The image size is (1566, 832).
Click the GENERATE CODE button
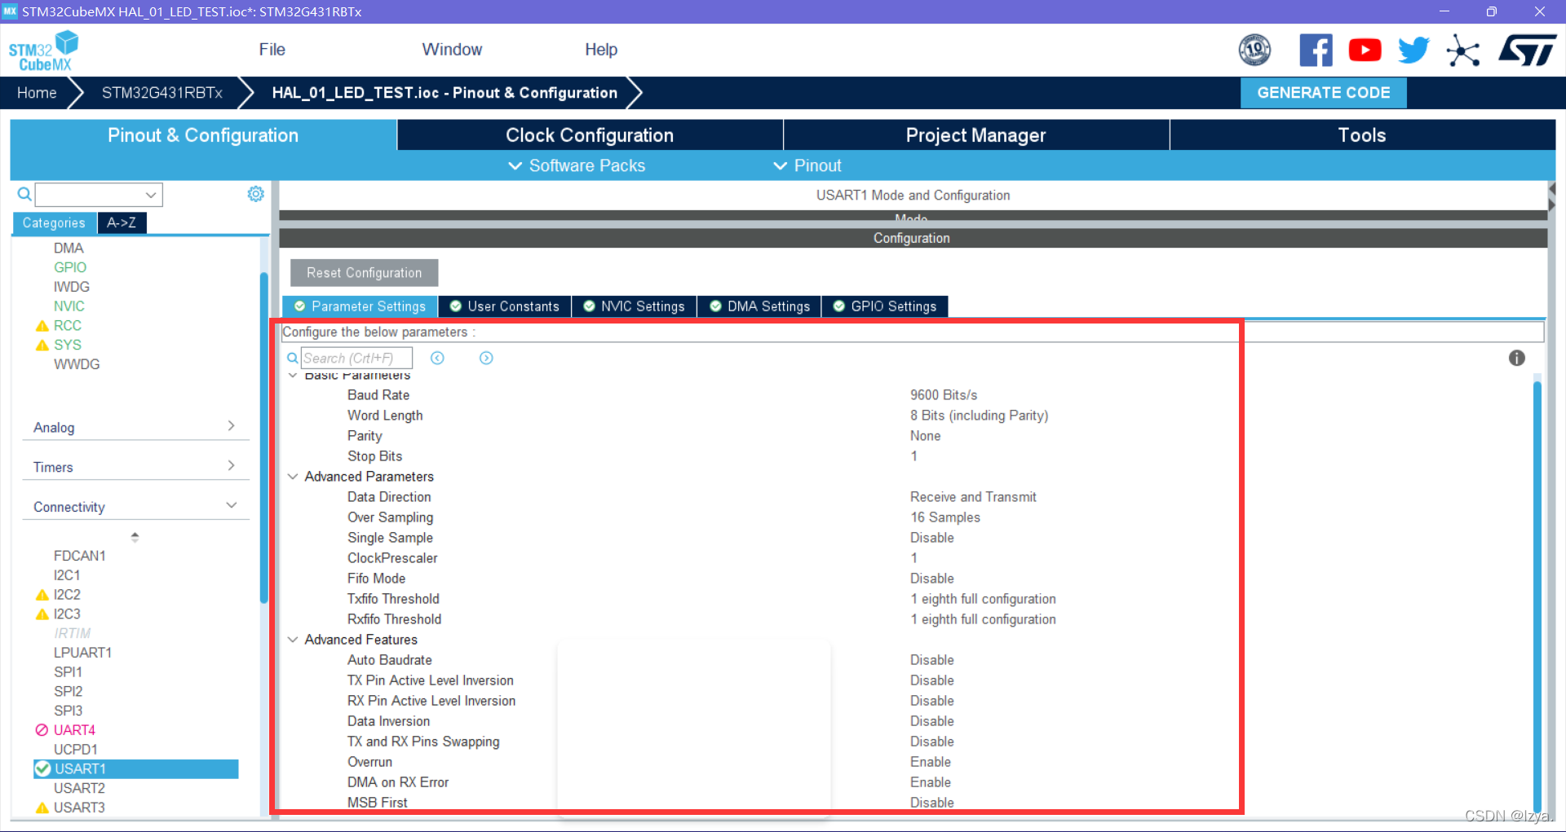[1323, 93]
